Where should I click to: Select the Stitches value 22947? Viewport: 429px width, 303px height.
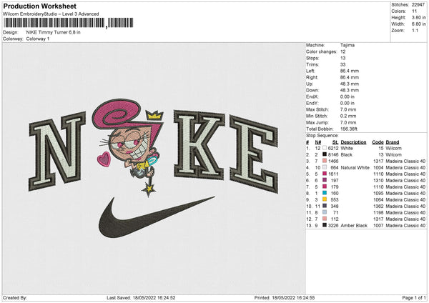pyautogui.click(x=418, y=5)
